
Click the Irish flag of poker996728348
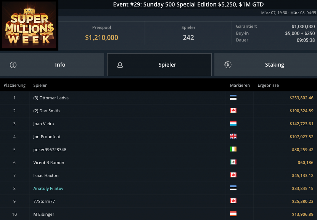(x=233, y=149)
